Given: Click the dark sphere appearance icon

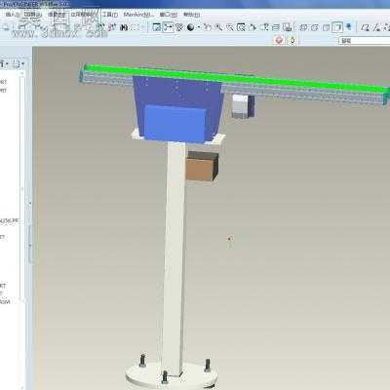Looking at the screenshot, I should click(x=190, y=27).
